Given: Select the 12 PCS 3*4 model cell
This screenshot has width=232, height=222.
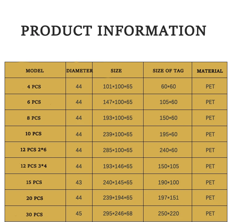Looking at the screenshot, I should 34,166.
